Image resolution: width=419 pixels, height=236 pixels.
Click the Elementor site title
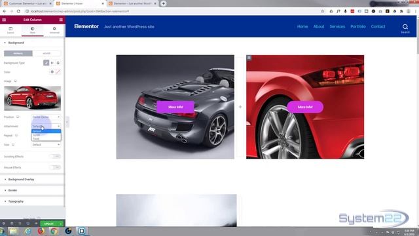86,26
